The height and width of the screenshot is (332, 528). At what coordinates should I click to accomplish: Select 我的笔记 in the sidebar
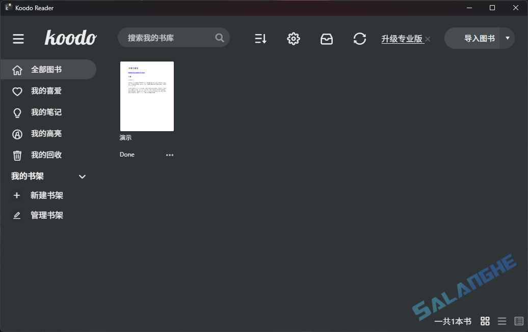click(x=46, y=112)
